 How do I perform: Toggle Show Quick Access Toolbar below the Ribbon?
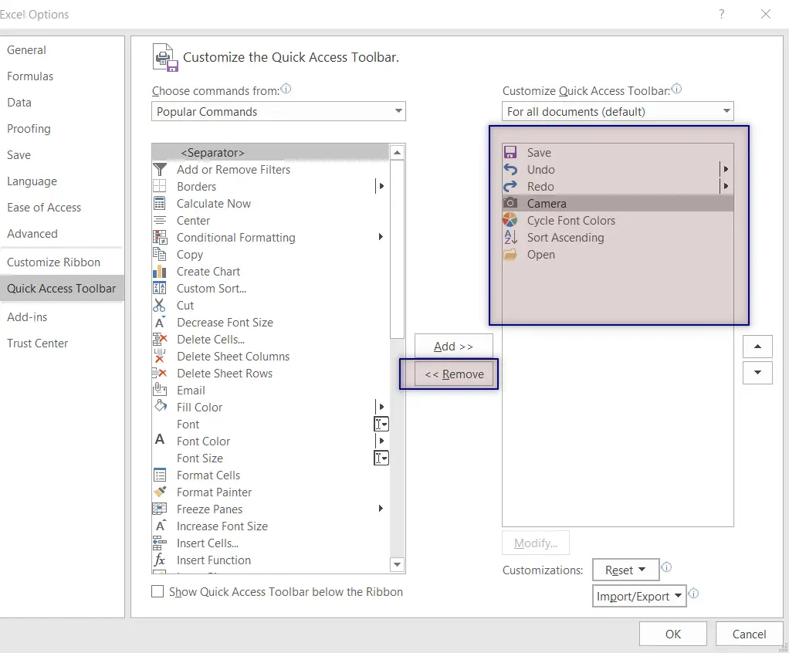click(x=157, y=591)
